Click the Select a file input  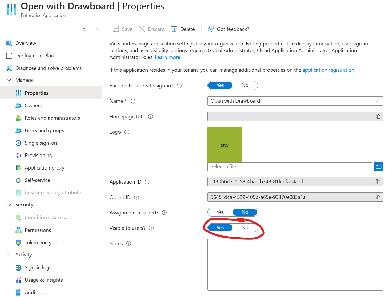point(290,167)
